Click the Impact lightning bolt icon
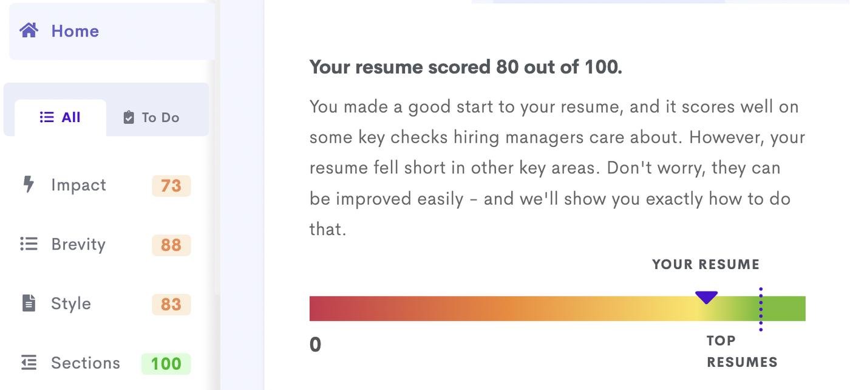The height and width of the screenshot is (390, 850). (x=29, y=184)
